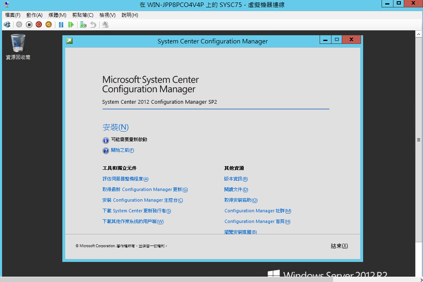
Task: Click 取得最新 Configuration Manager 更新(G)
Action: (x=145, y=189)
